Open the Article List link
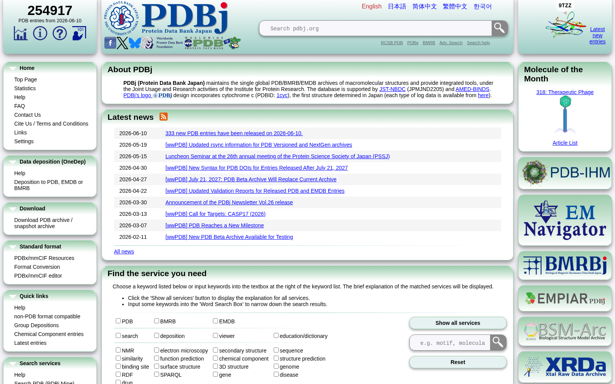The image size is (615, 384). (565, 143)
